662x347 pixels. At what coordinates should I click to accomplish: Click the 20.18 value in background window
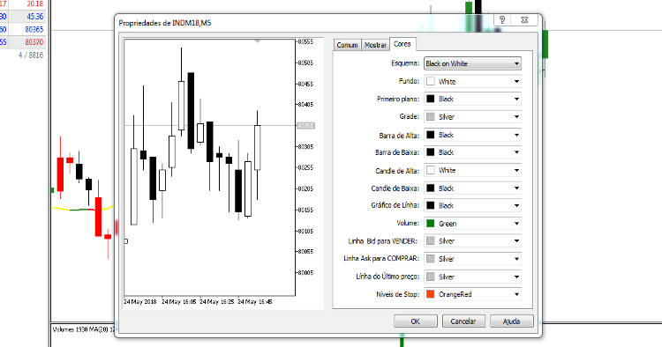(x=35, y=4)
